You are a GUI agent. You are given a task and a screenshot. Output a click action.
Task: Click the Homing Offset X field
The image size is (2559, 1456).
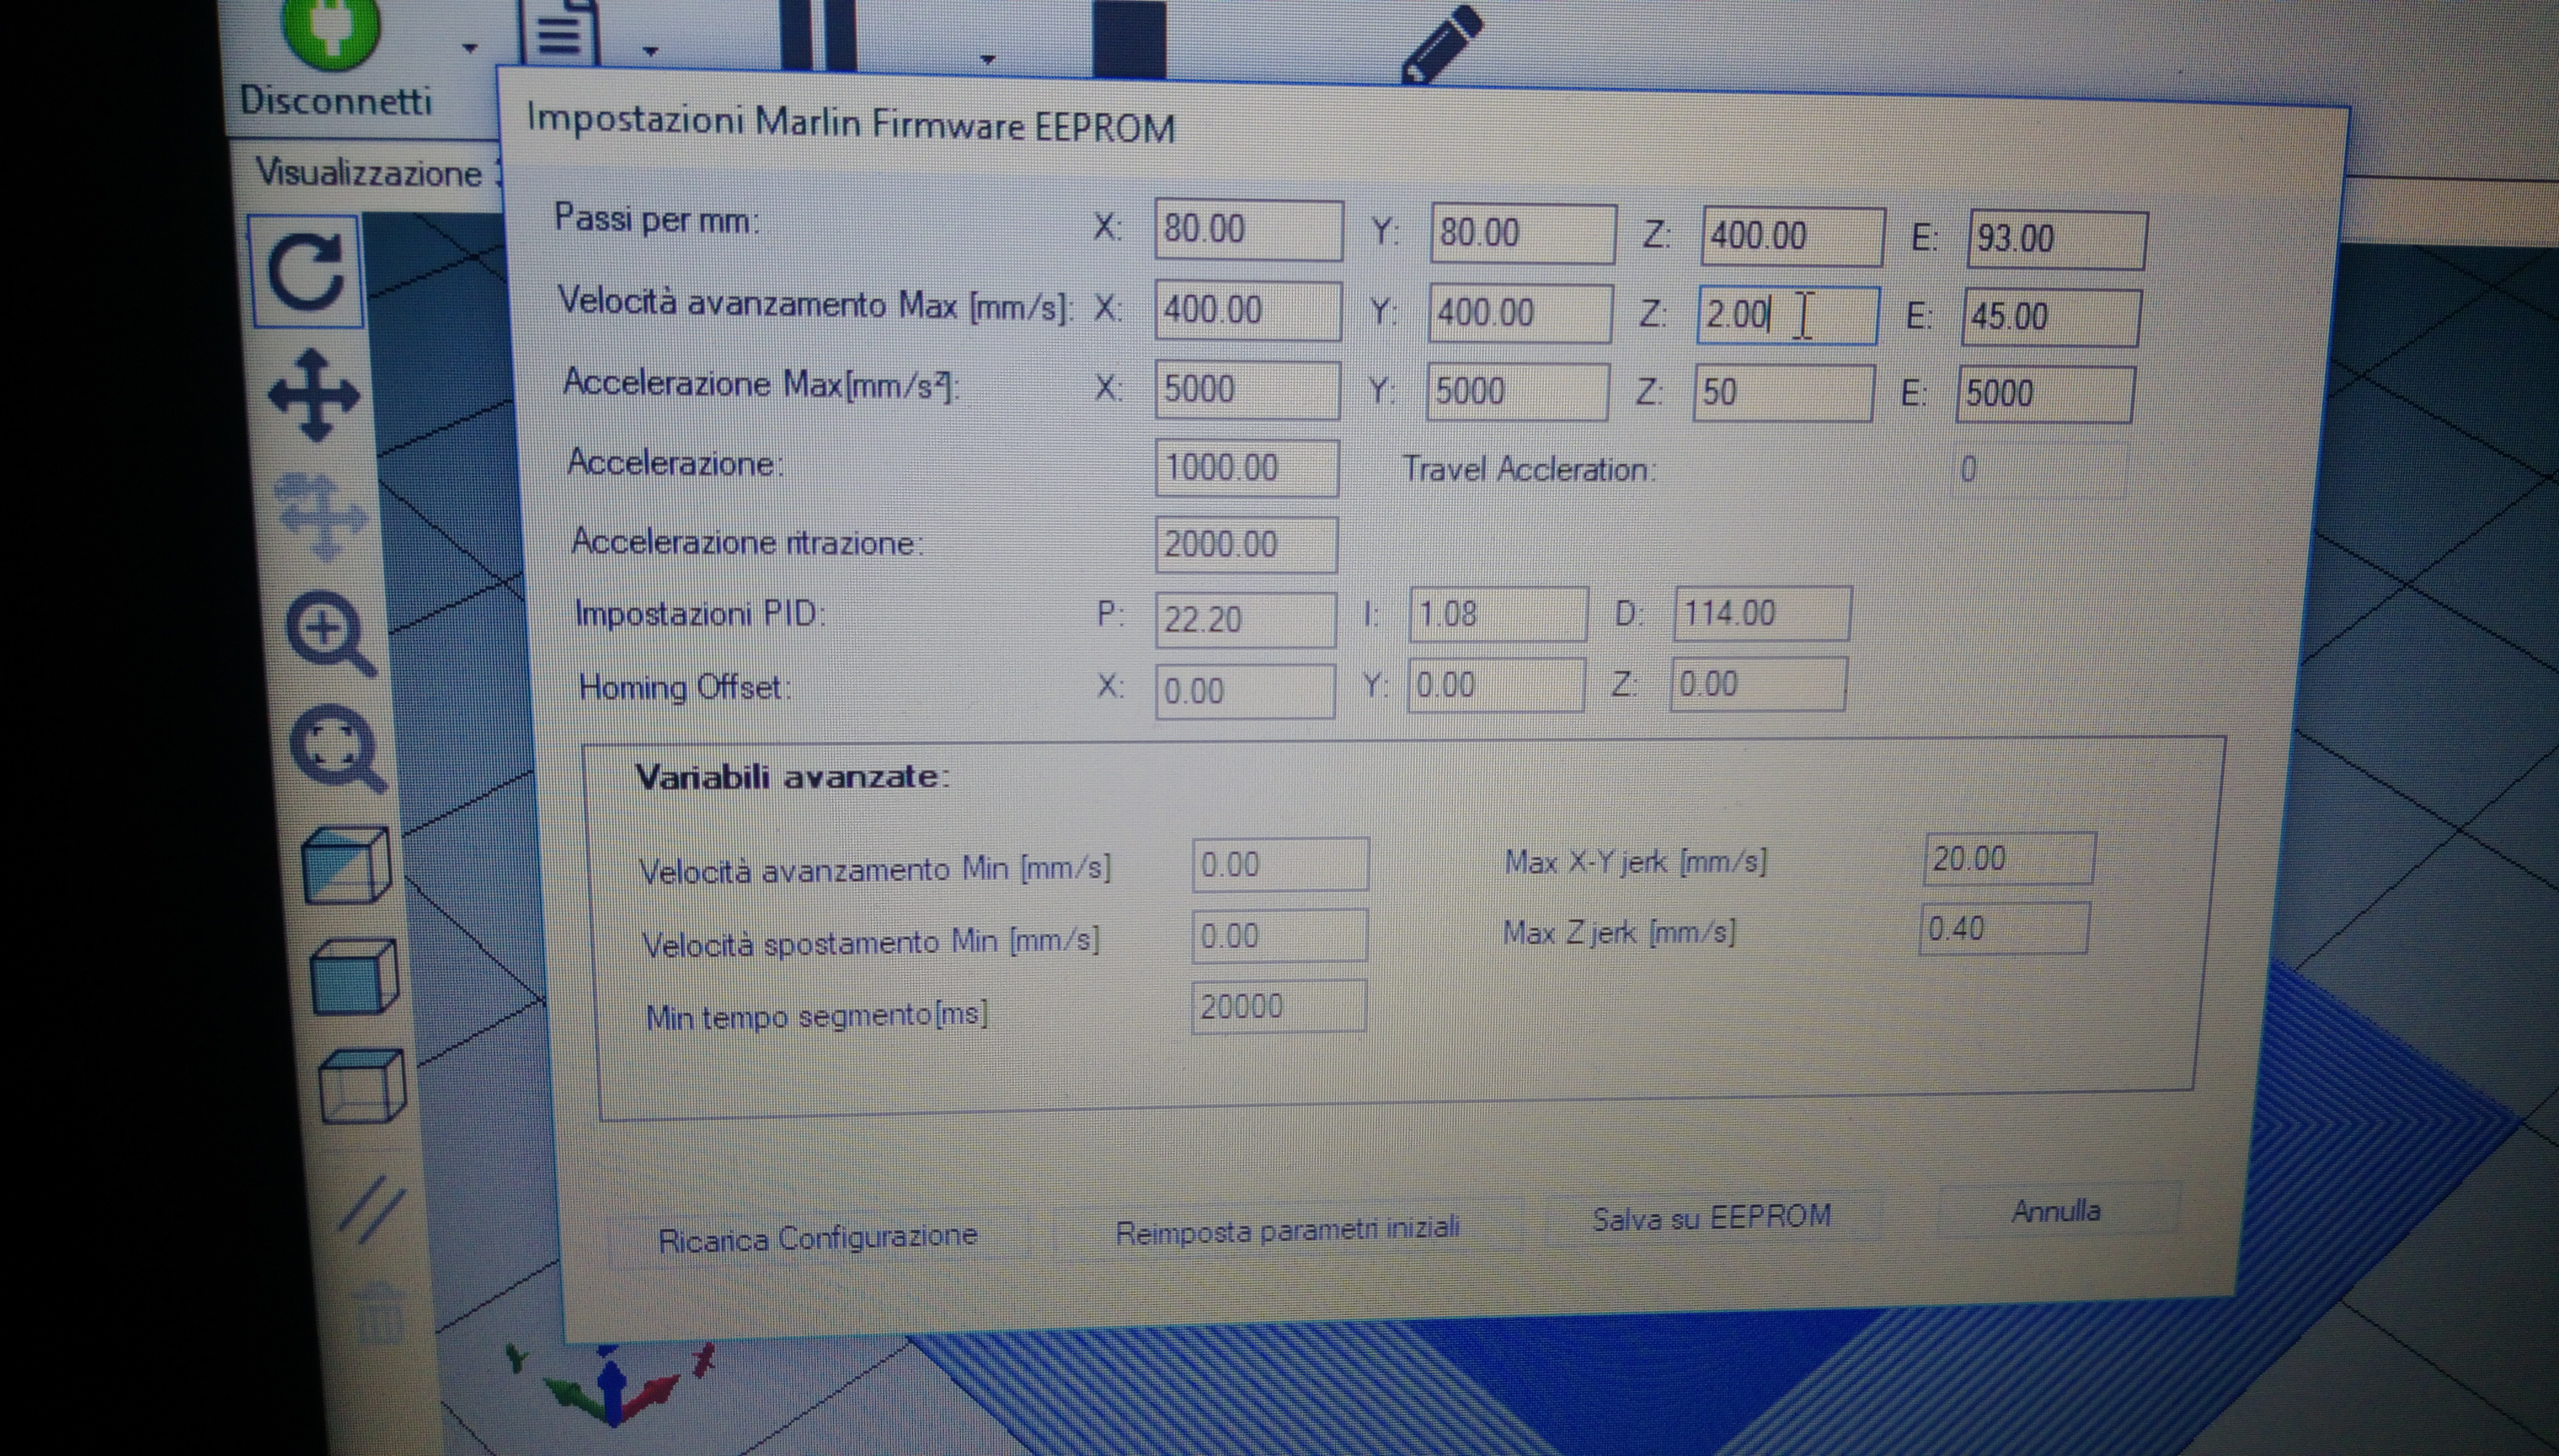(x=1246, y=691)
